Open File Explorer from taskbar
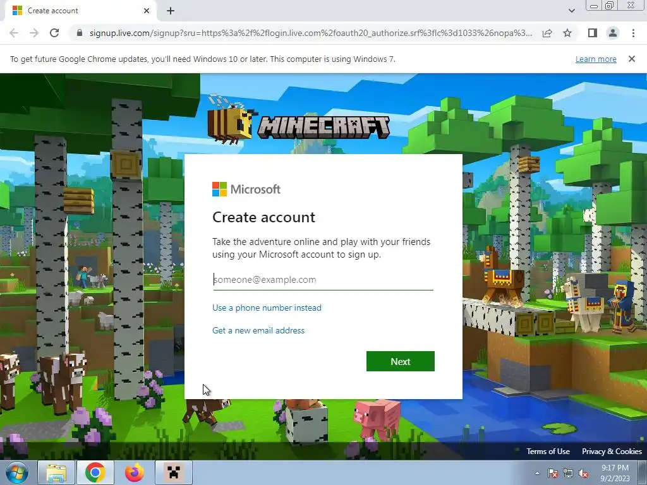This screenshot has height=485, width=647. pos(56,472)
